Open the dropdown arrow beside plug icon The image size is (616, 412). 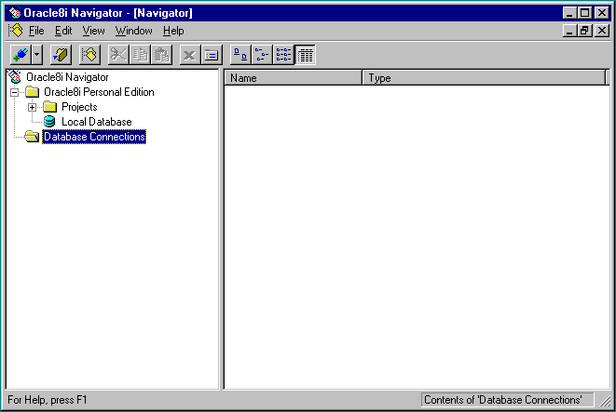point(37,55)
